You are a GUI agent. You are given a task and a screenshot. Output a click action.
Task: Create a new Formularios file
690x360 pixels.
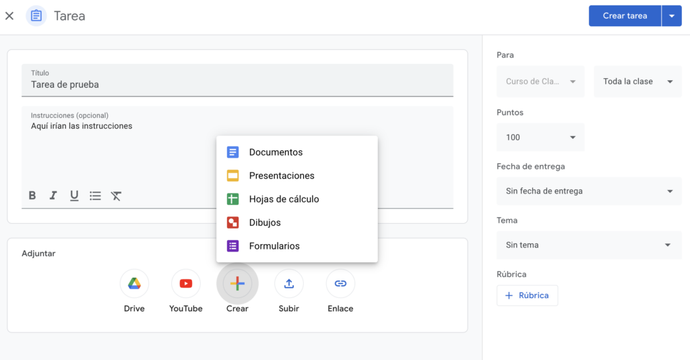[x=297, y=245]
